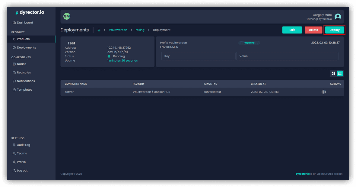The image size is (356, 187).
Task: Switch container list to grid view
Action: click(x=333, y=73)
